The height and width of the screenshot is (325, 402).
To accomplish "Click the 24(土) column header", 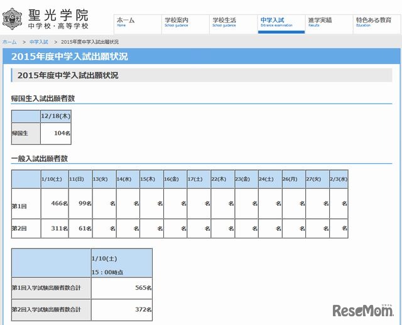I will (x=270, y=179).
